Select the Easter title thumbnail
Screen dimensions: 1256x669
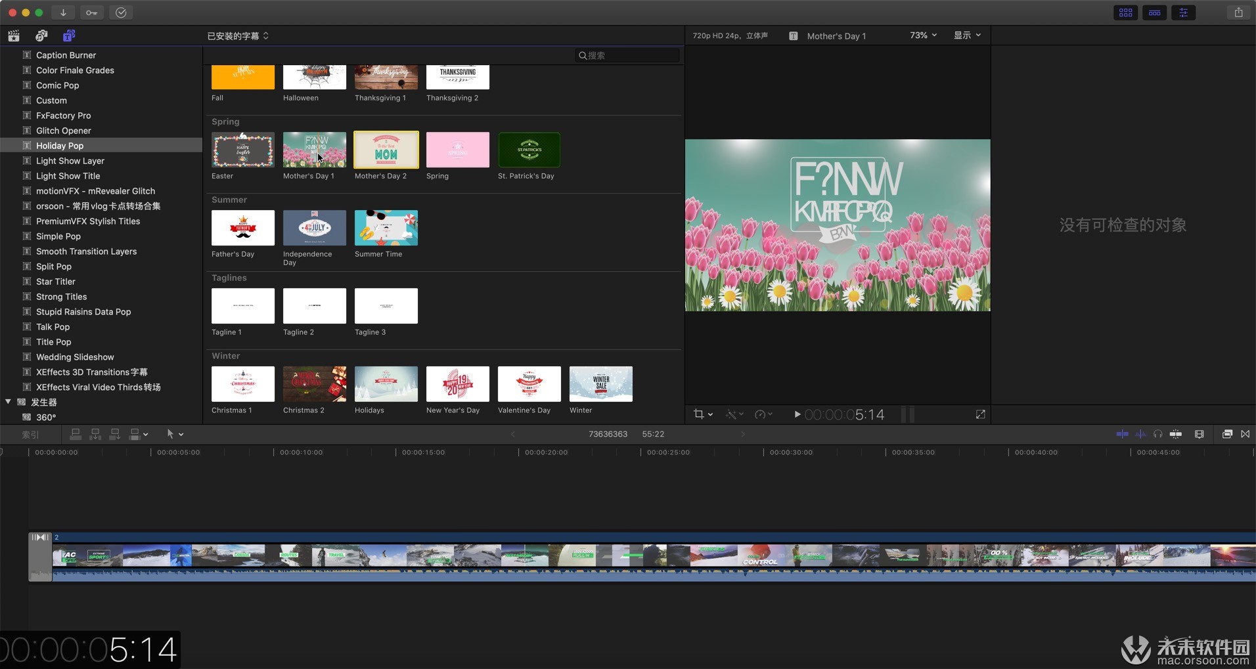(x=243, y=150)
